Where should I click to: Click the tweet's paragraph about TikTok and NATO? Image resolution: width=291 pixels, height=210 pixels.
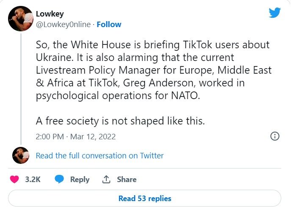click(x=152, y=71)
